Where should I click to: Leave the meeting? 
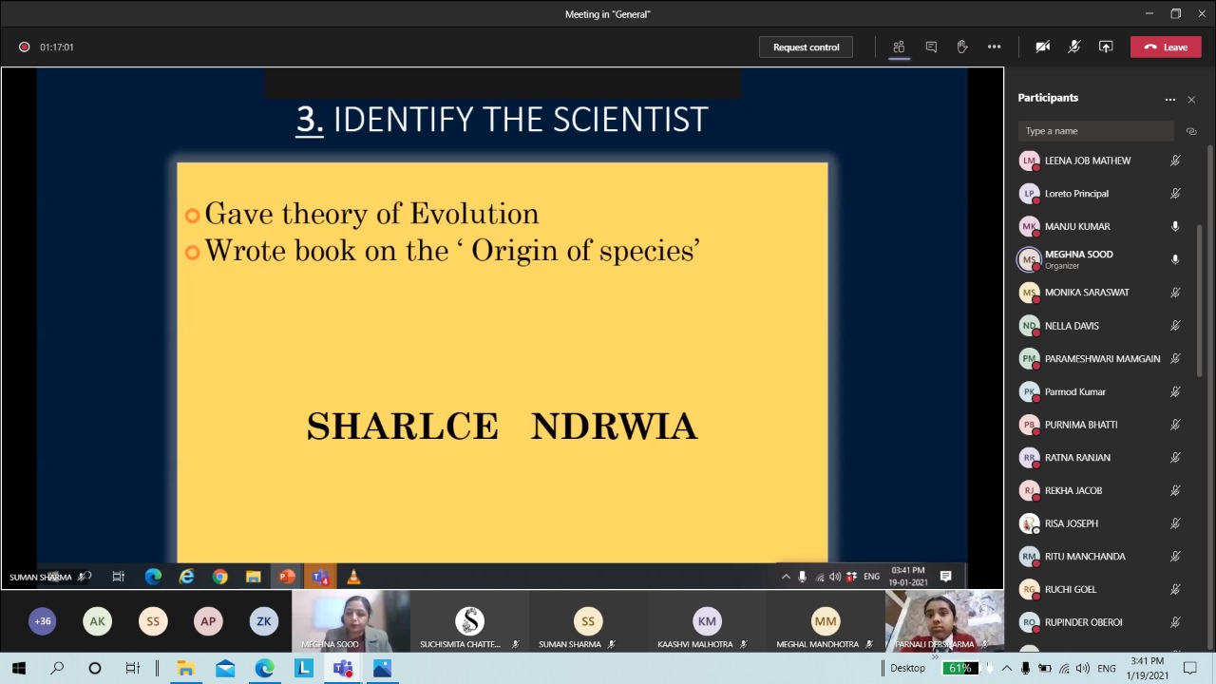click(x=1166, y=47)
